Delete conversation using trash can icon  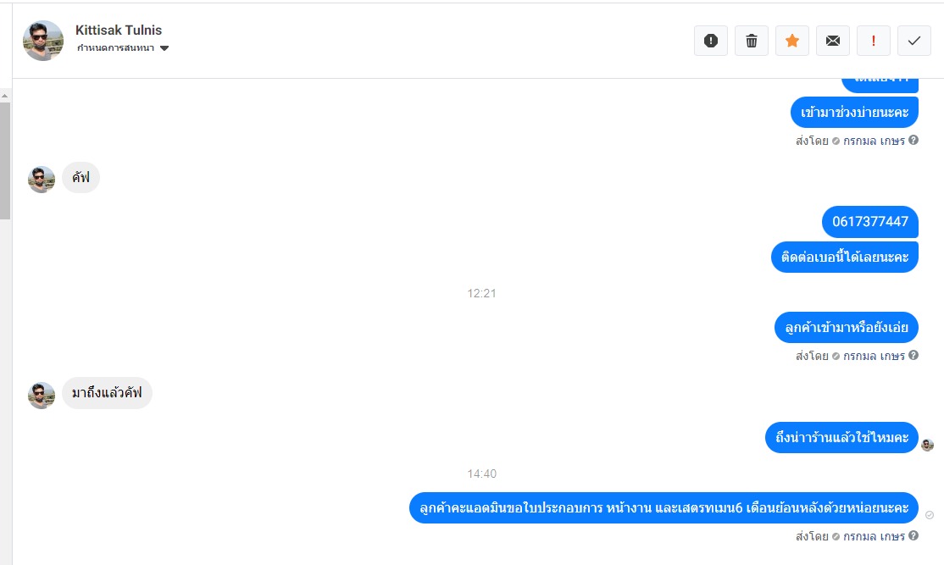[x=752, y=41]
